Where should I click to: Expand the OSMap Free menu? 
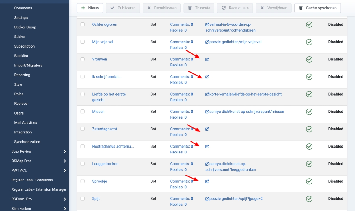65,161
